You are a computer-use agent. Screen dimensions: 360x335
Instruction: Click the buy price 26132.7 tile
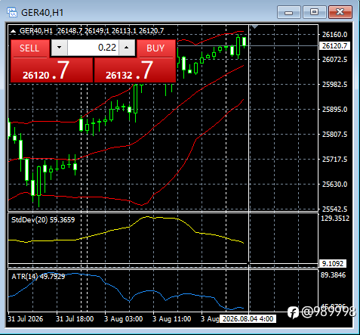[134, 70]
